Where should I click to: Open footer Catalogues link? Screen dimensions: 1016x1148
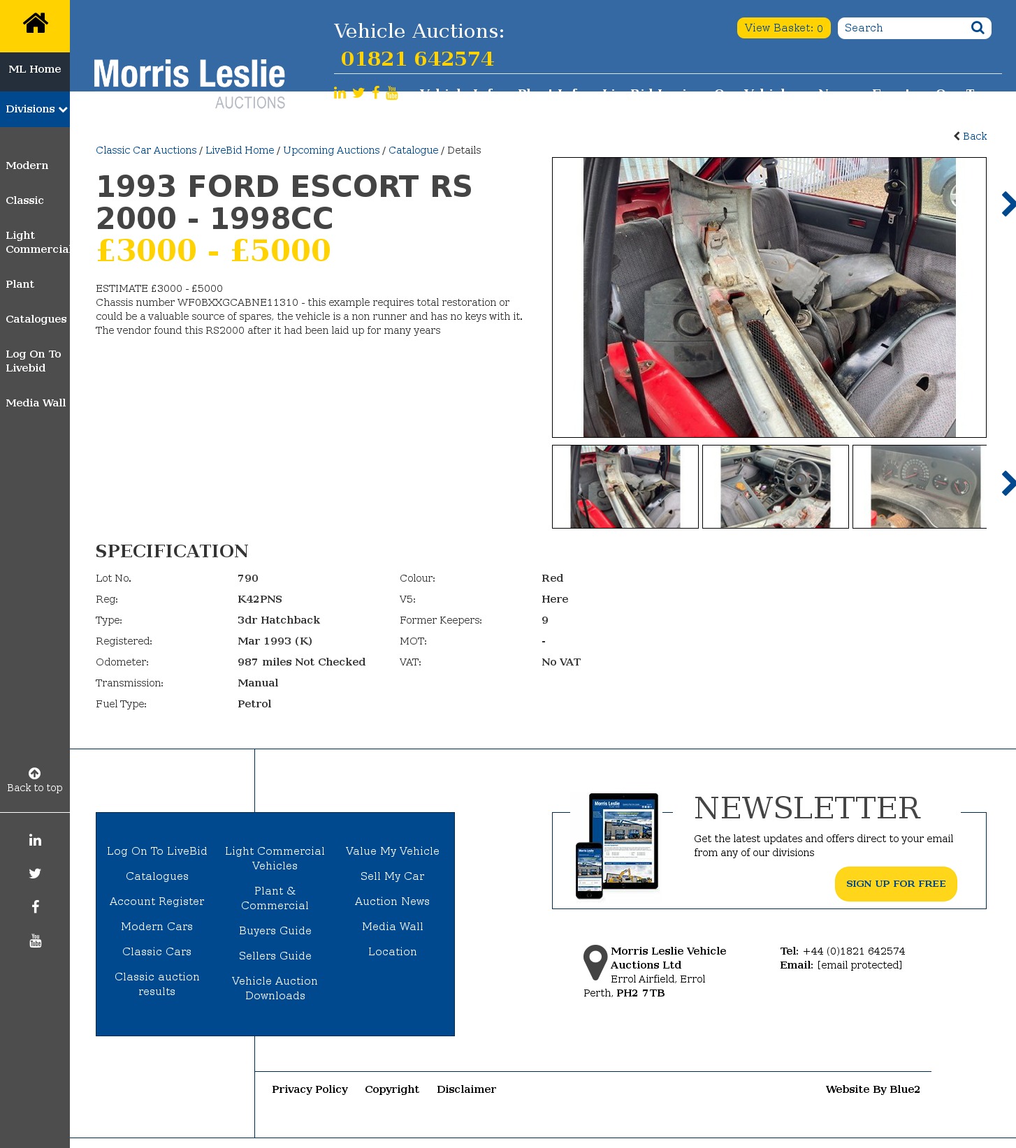click(157, 876)
